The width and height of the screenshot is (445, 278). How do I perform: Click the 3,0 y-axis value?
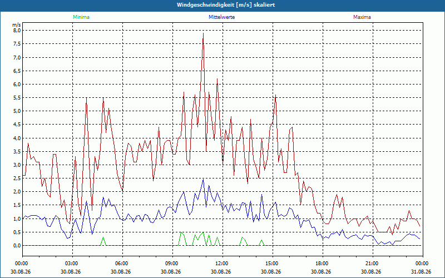17,165
